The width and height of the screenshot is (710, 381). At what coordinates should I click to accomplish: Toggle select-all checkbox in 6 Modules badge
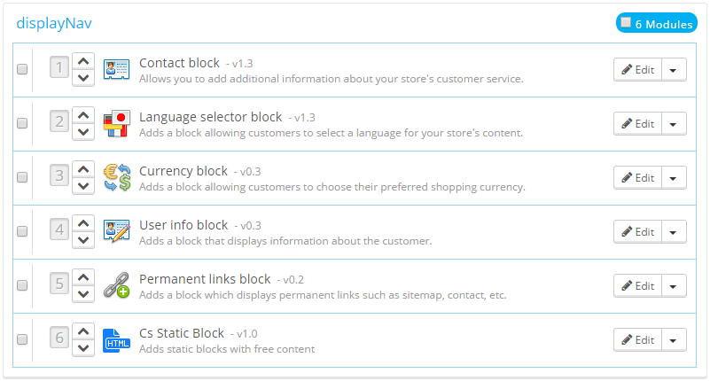pos(627,23)
